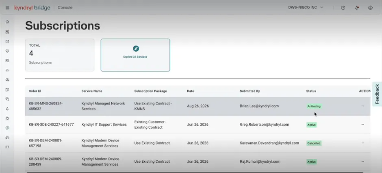Click the Cancelled status badge
The height and width of the screenshot is (173, 382).
tap(314, 143)
